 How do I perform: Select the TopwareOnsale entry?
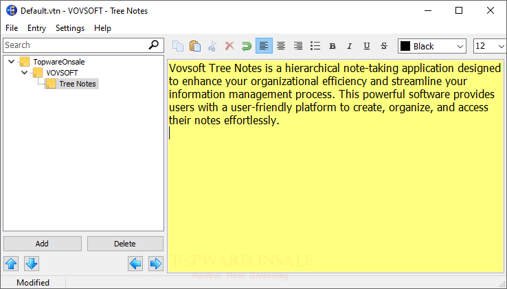[x=59, y=62]
